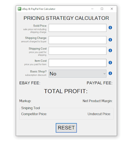Click the info icon beside Item Cost

click(x=110, y=62)
